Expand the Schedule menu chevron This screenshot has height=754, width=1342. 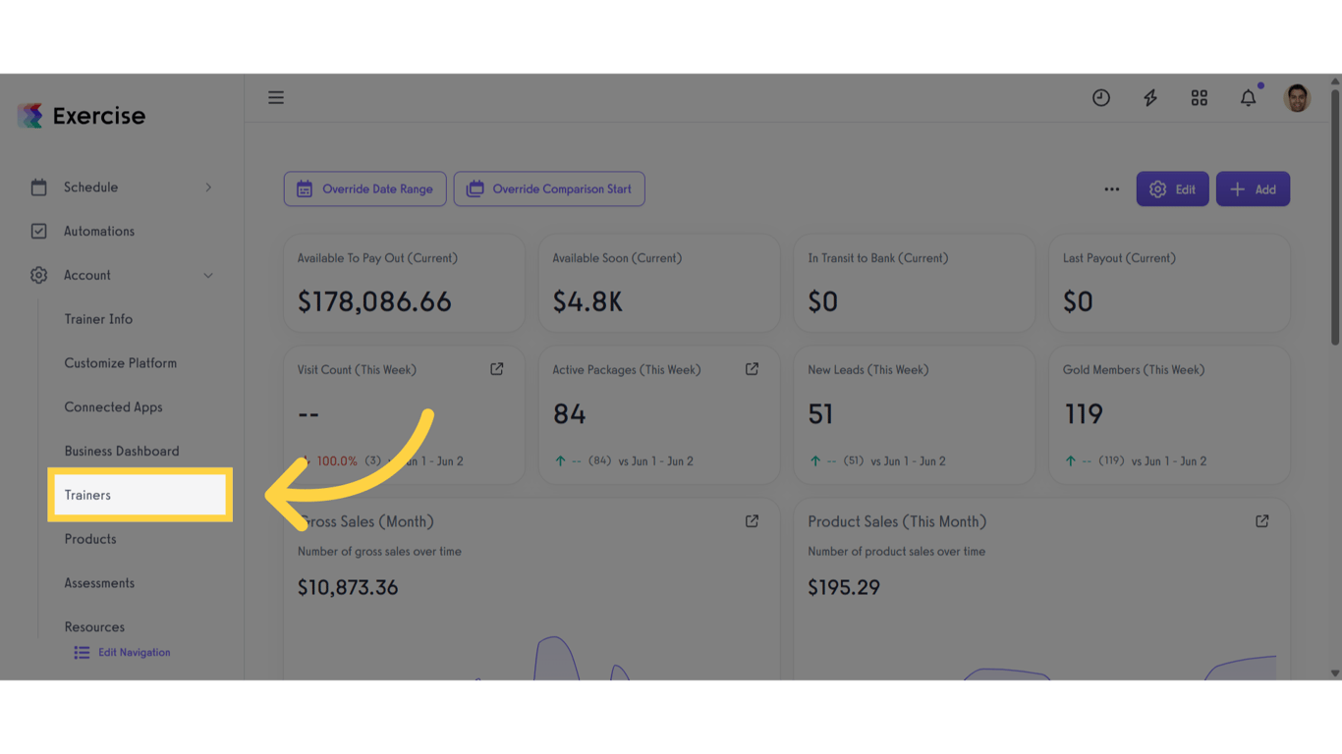208,188
